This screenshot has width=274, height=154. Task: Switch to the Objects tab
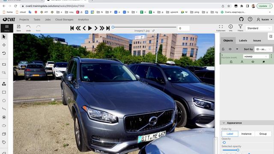[x=228, y=41]
